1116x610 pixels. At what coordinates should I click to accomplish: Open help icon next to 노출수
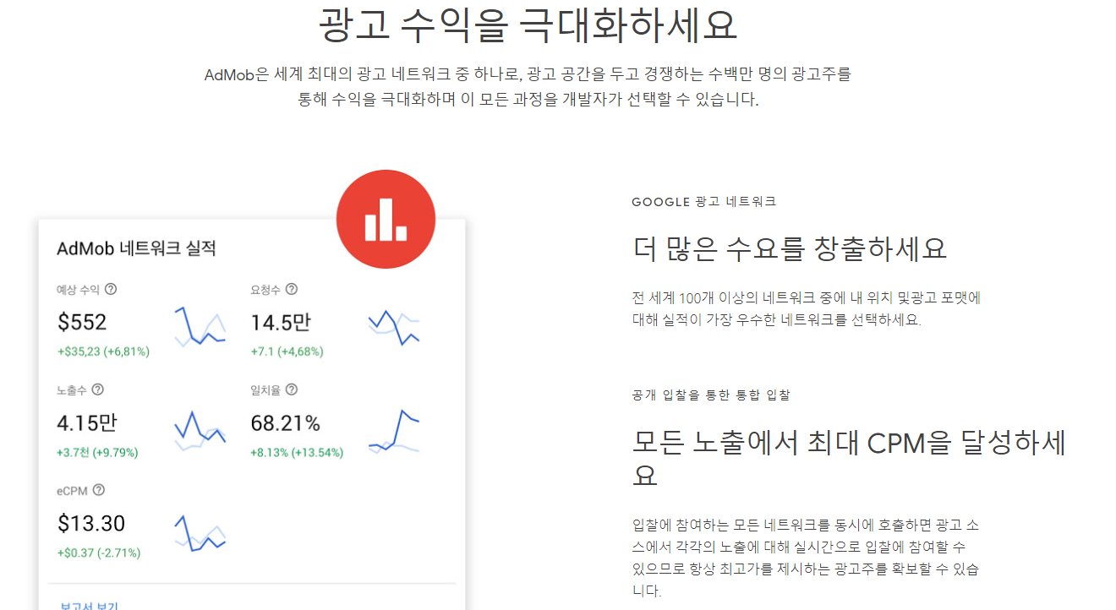click(97, 389)
